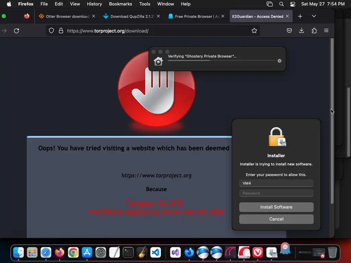Open Spotlight search in the menu bar

point(281,4)
